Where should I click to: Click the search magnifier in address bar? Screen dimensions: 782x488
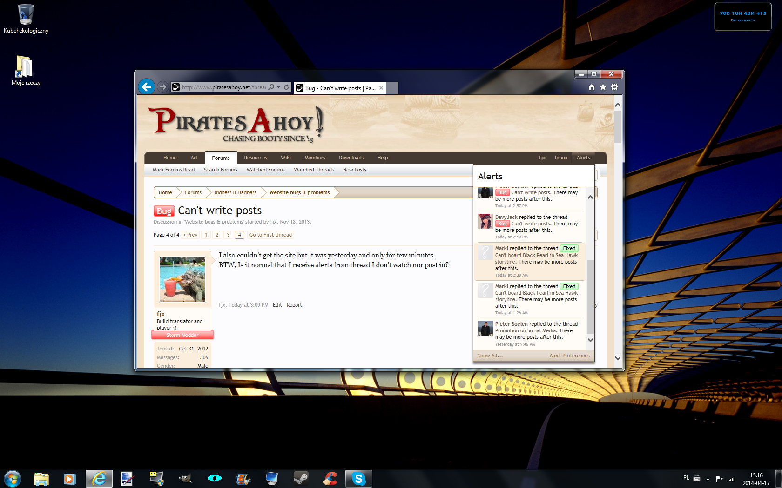click(271, 87)
